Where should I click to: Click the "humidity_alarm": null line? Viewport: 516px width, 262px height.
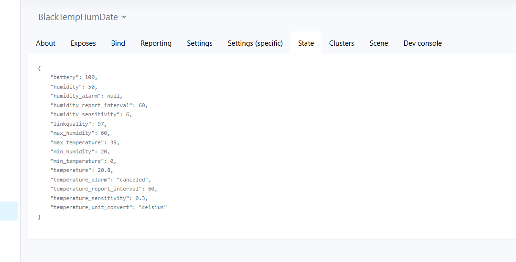[x=86, y=96]
